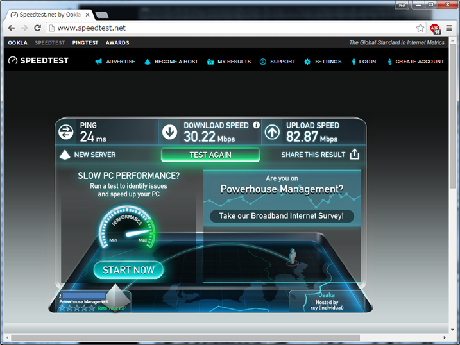
Task: Click the START NOW button
Action: (128, 270)
